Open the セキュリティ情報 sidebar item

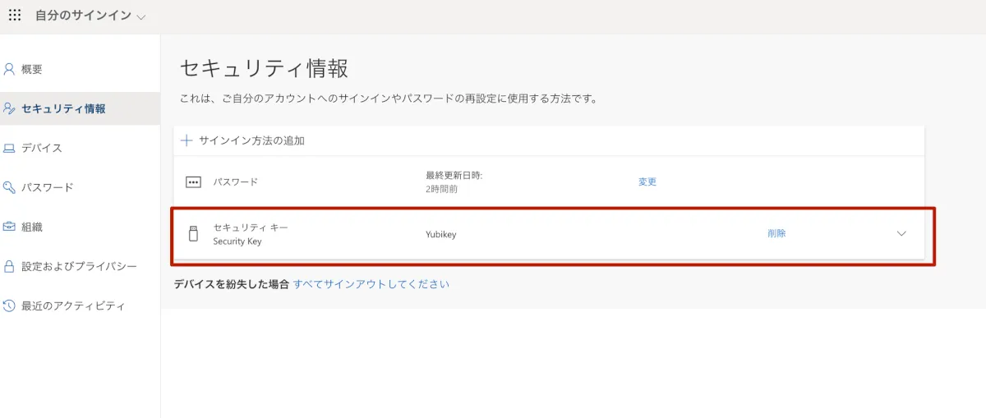(x=63, y=108)
